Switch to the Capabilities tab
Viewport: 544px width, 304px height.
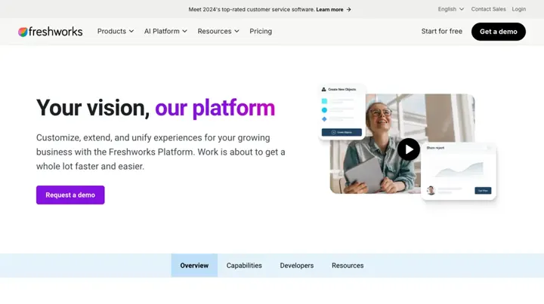tap(244, 266)
